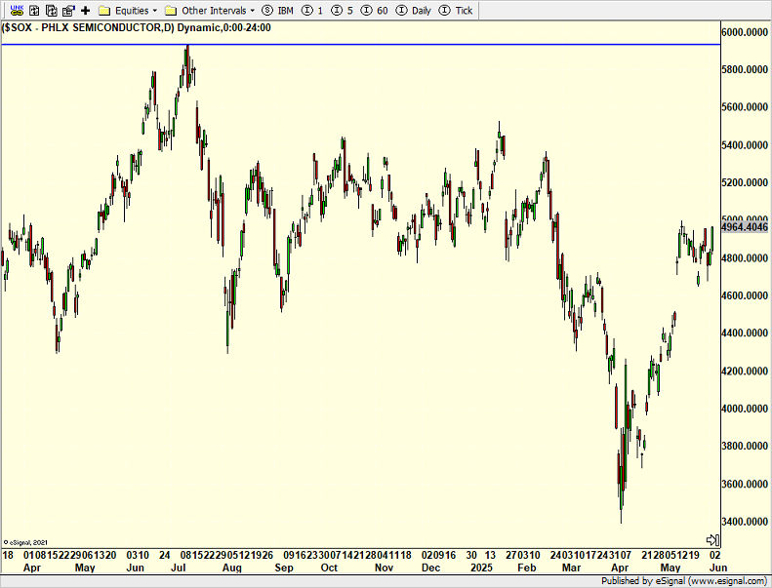The height and width of the screenshot is (588, 772).
Task: Click the 5400.0000 price axis label
Action: [745, 144]
